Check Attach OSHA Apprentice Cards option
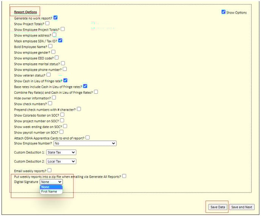Image resolution: width=261 pixels, height=216 pixels. (x=88, y=137)
